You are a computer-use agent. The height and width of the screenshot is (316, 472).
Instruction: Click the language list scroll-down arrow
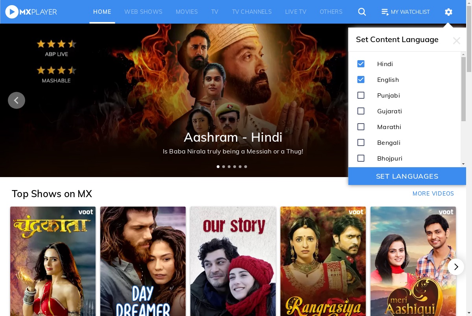463,164
